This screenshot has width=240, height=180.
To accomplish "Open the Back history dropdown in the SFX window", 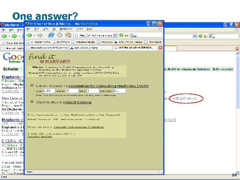I will (35, 35).
